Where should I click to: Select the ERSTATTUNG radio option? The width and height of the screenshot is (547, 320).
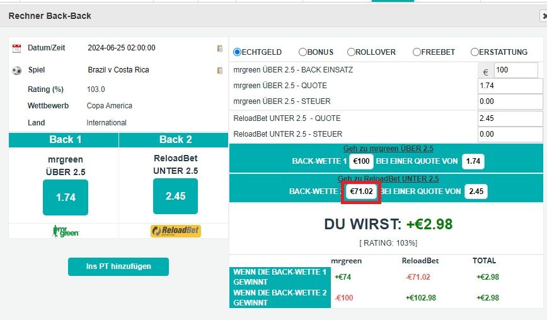pyautogui.click(x=475, y=52)
